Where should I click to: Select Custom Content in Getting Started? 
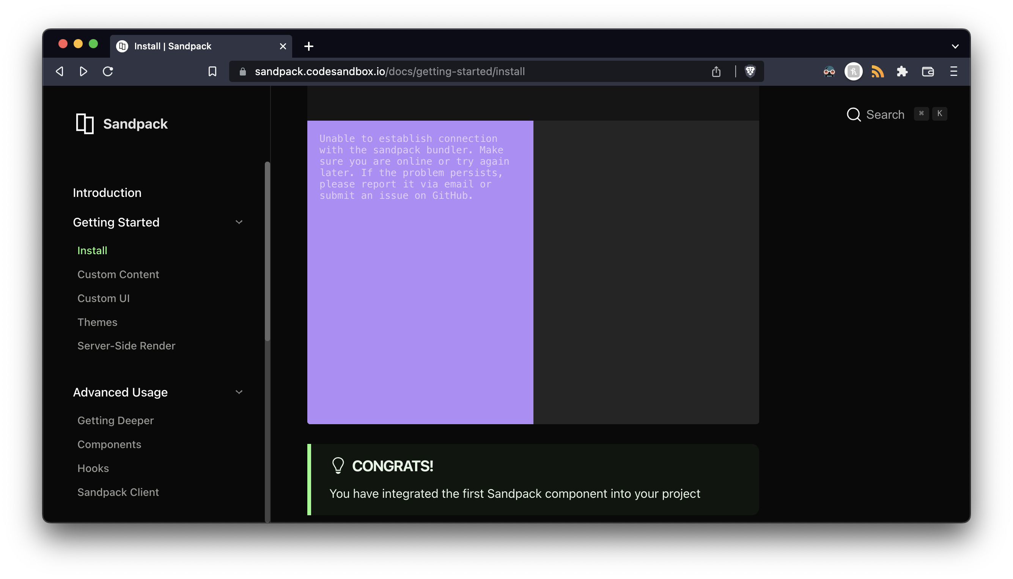(118, 274)
